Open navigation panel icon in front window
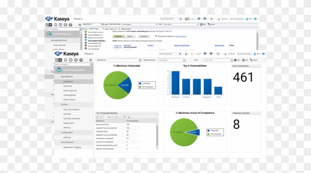The height and width of the screenshot is (173, 311). pos(58,60)
